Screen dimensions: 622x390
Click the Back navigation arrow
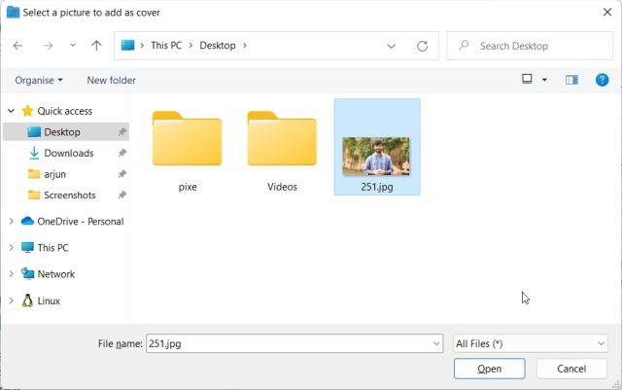[x=18, y=46]
